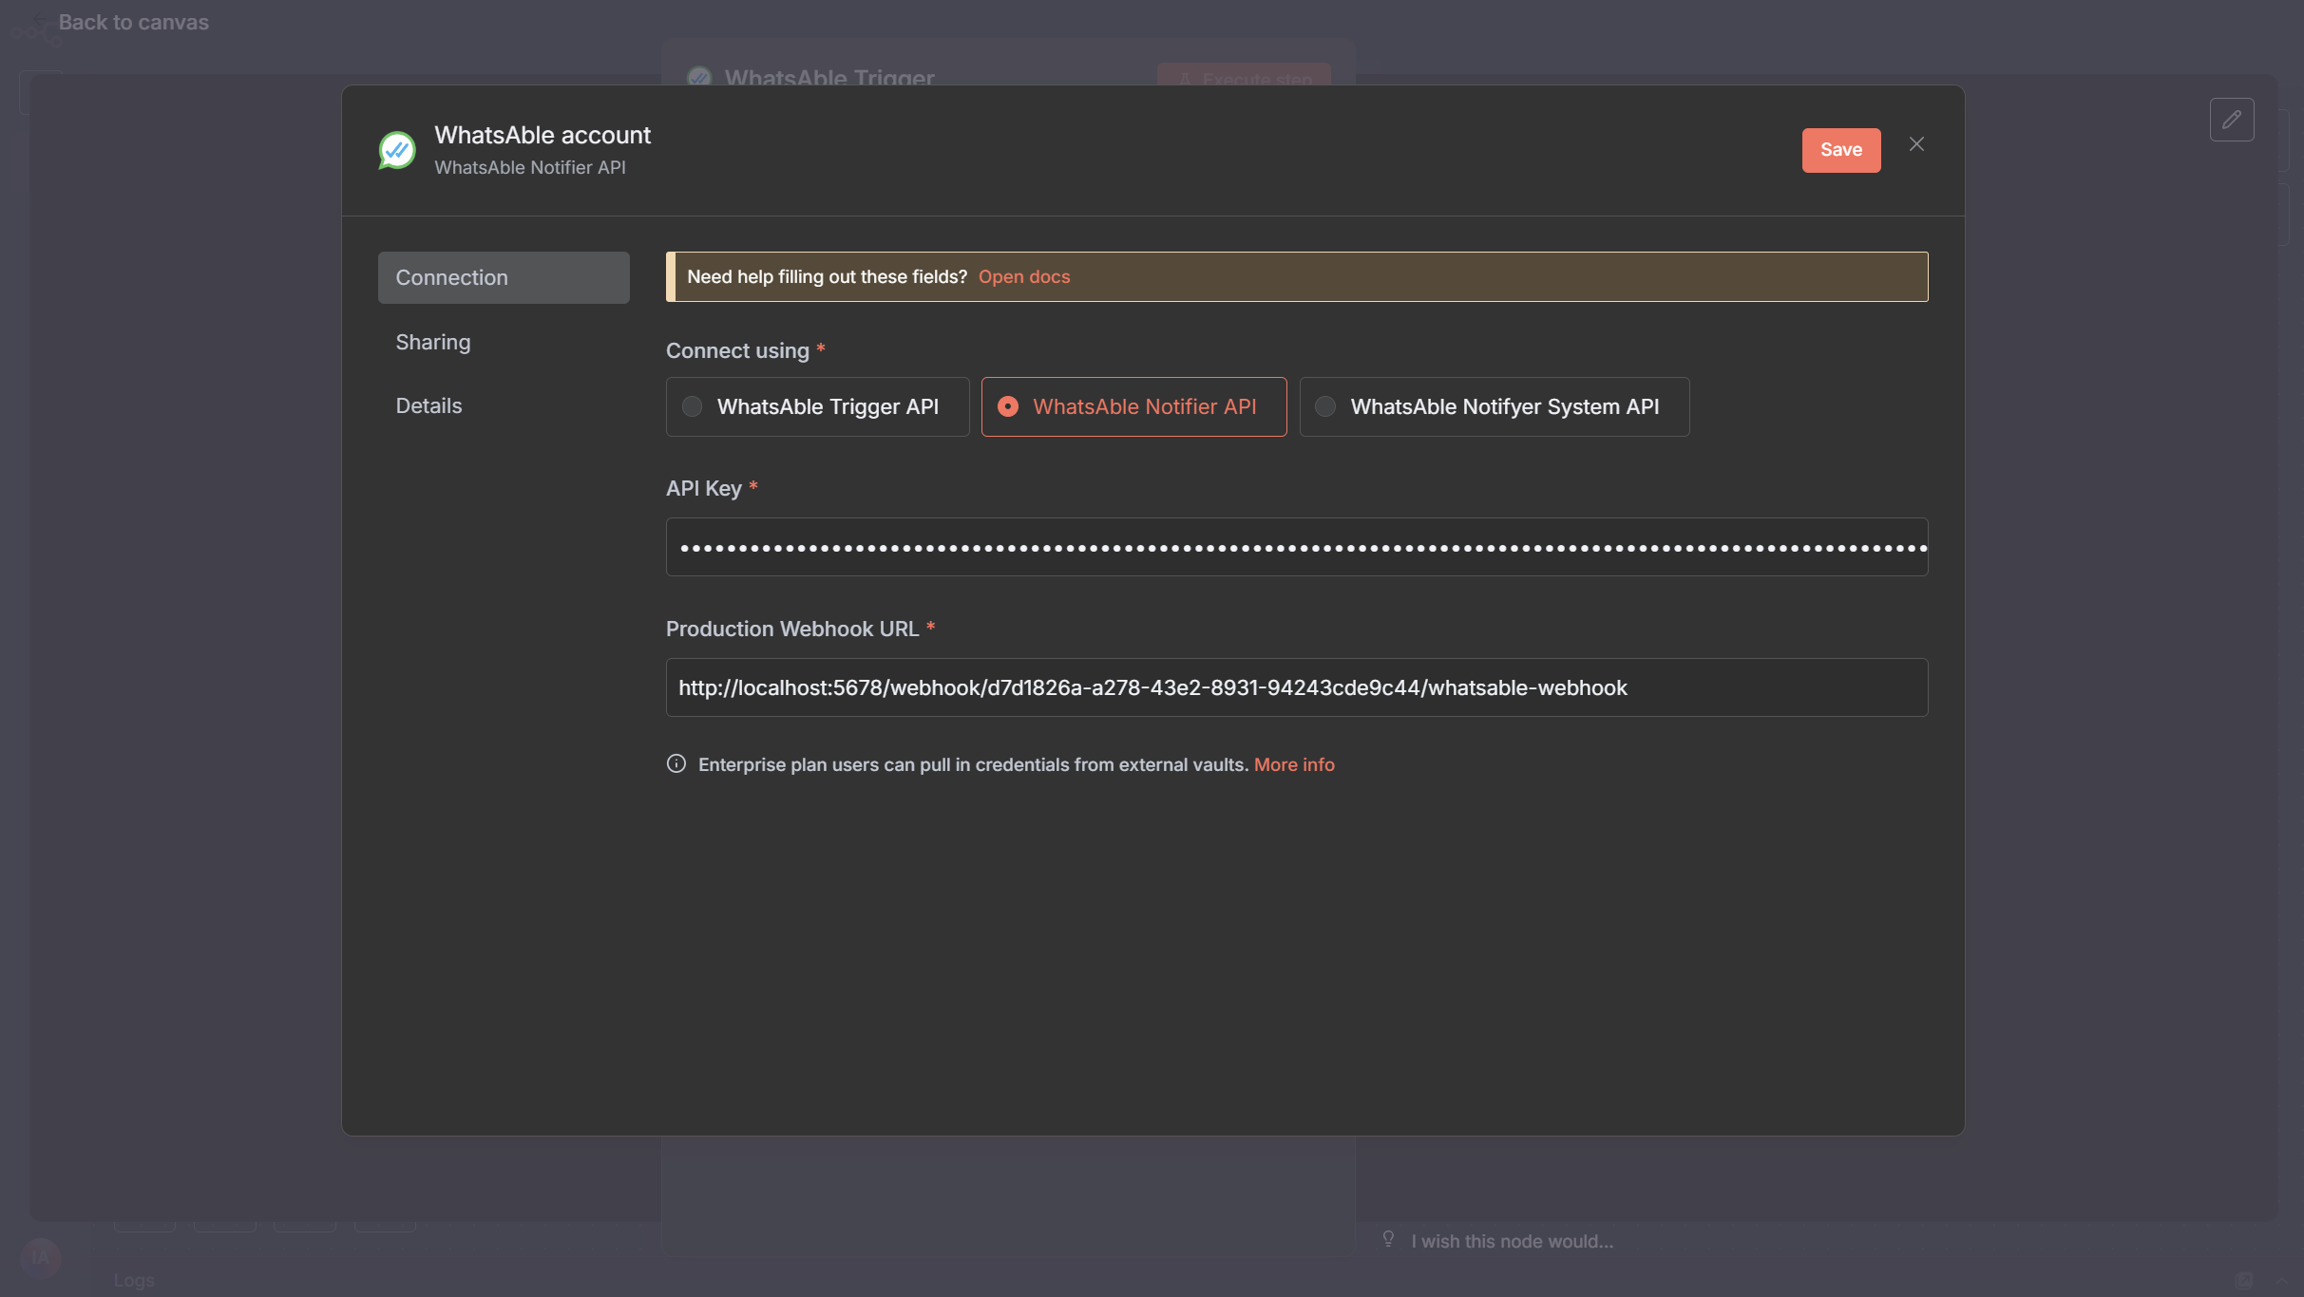Screen dimensions: 2304x1297
Task: Click the Production Webhook URL field
Action: [1296, 687]
